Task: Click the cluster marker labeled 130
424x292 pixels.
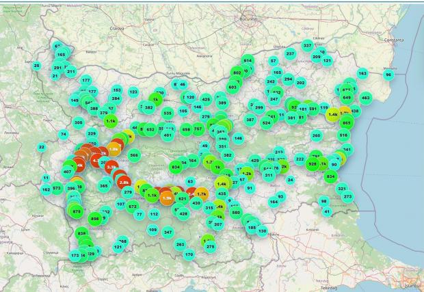Action: click(263, 230)
